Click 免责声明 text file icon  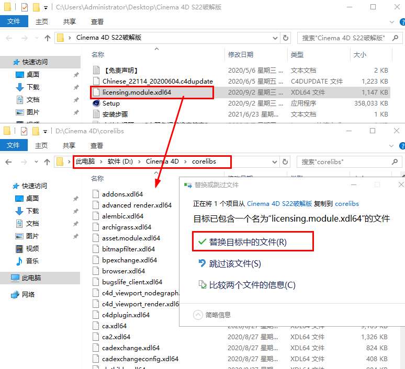pyautogui.click(x=96, y=70)
